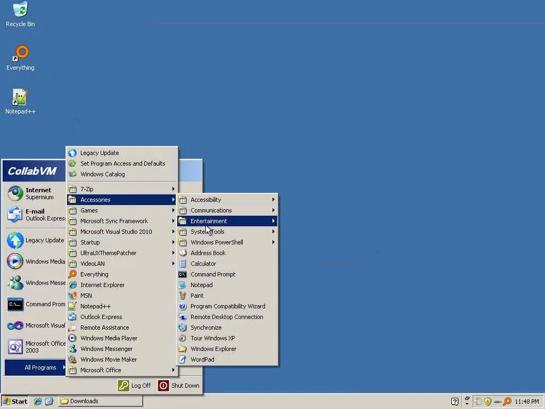The image size is (545, 409).
Task: Click the Synchronize icon
Action: pos(183,328)
